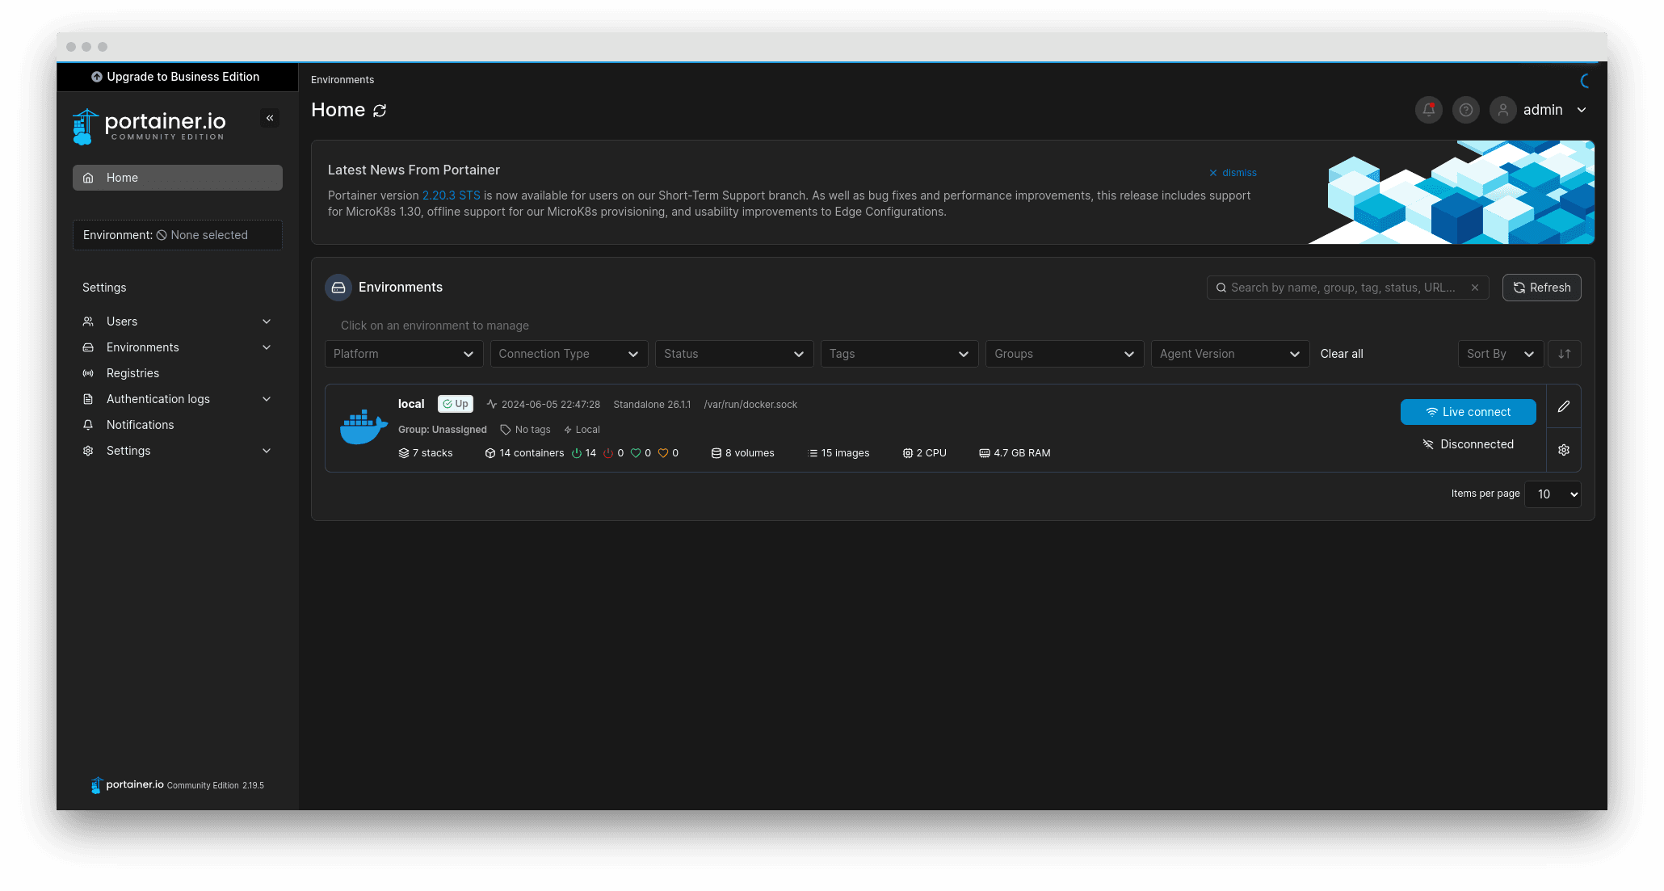Change items per page dropdown

(x=1553, y=494)
